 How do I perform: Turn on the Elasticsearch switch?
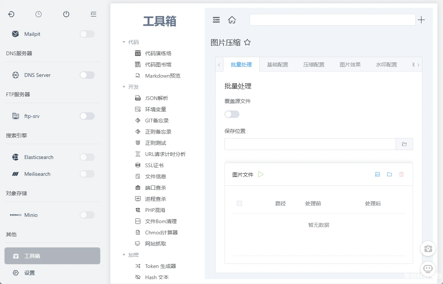click(x=87, y=157)
